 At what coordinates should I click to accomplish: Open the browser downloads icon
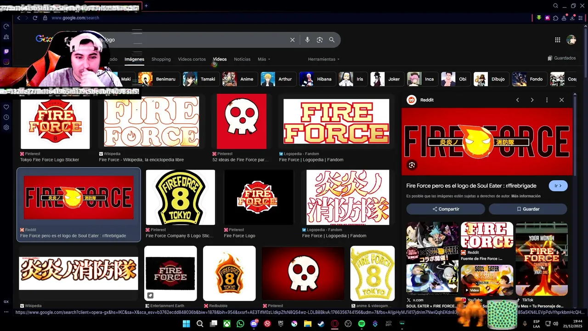[x=572, y=18]
